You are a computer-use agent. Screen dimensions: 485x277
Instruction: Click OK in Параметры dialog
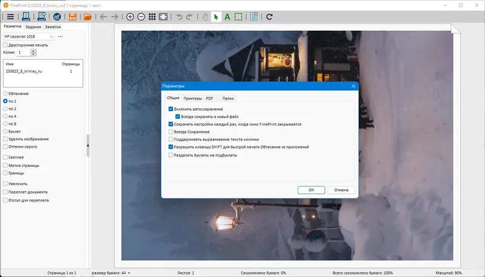pyautogui.click(x=311, y=190)
